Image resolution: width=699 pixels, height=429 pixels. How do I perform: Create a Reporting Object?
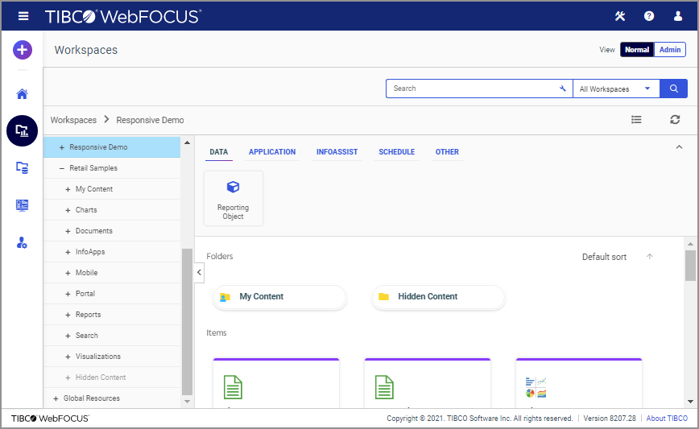tap(234, 198)
